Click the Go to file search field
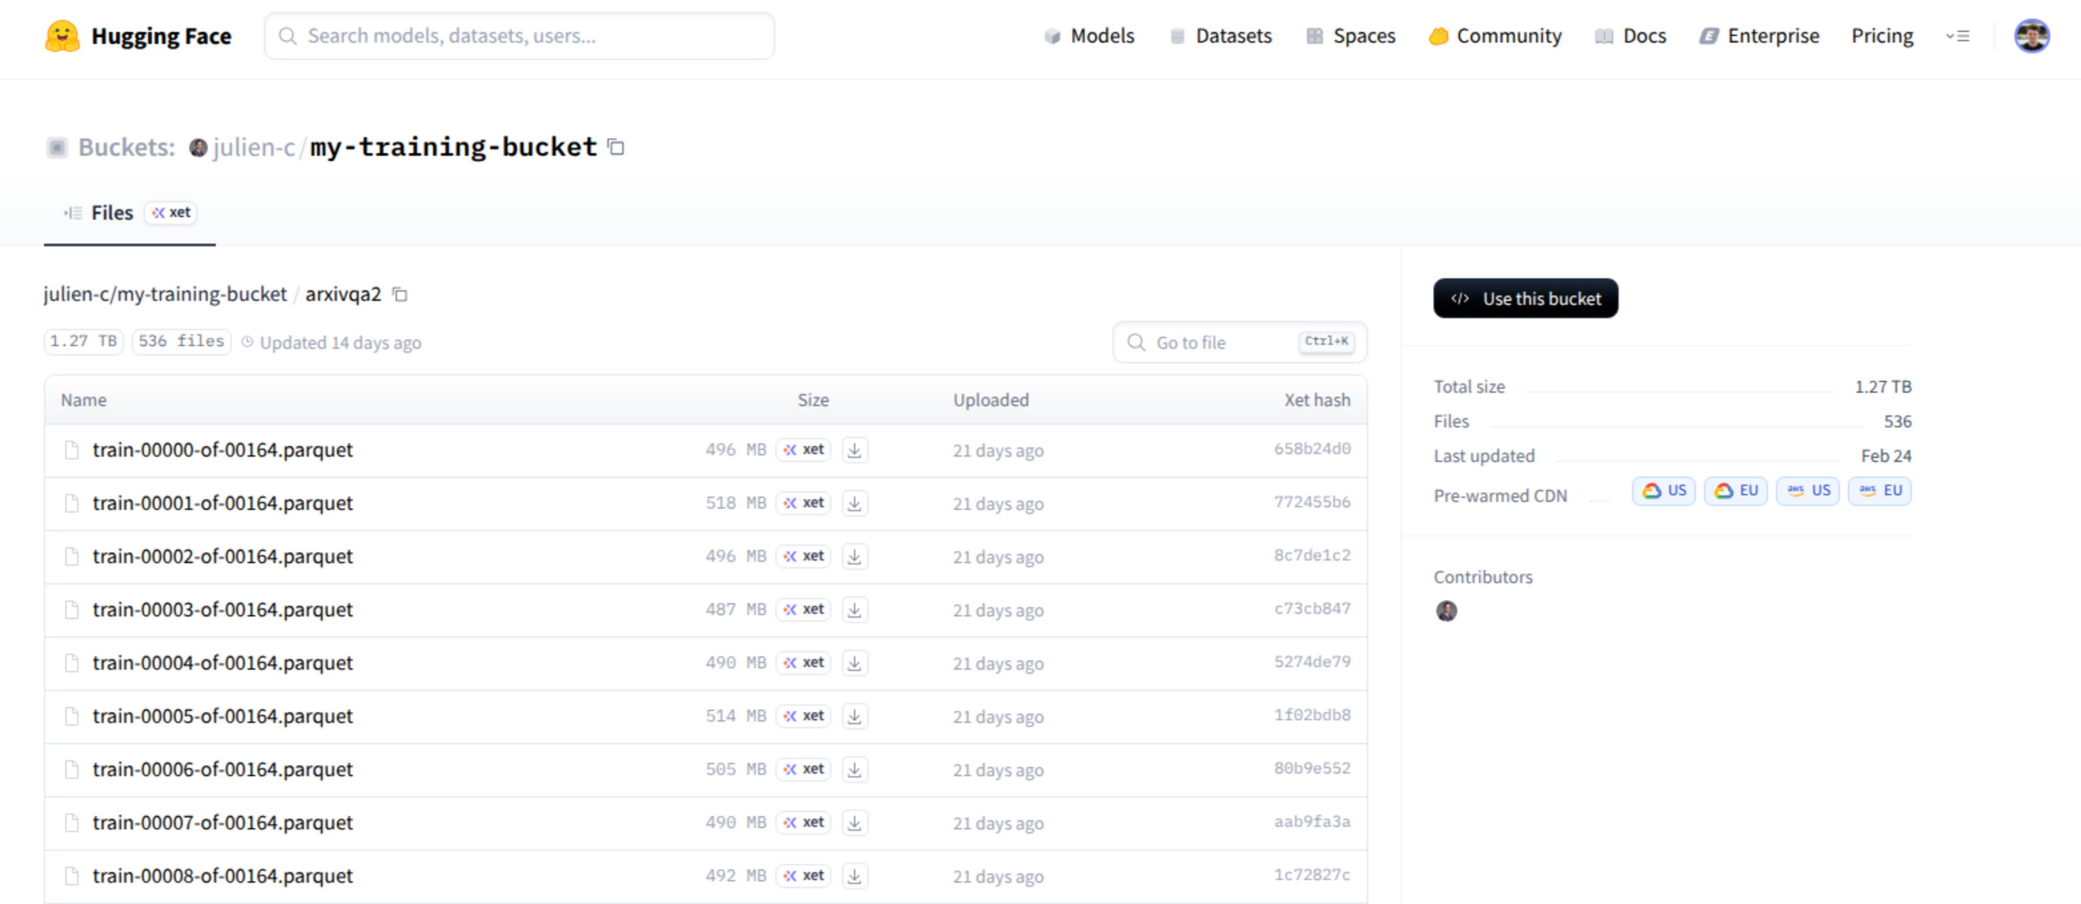 pos(1220,342)
